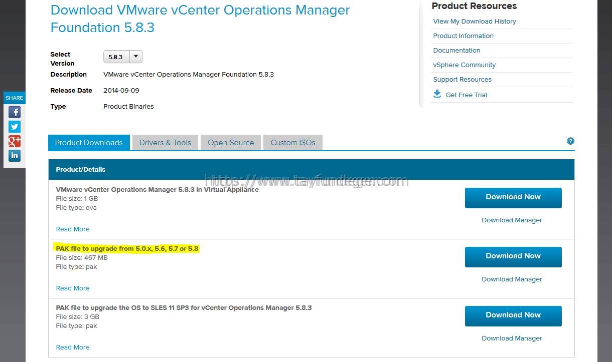Viewport: 612px width, 362px height.
Task: Open View My Download History link
Action: pyautogui.click(x=475, y=22)
